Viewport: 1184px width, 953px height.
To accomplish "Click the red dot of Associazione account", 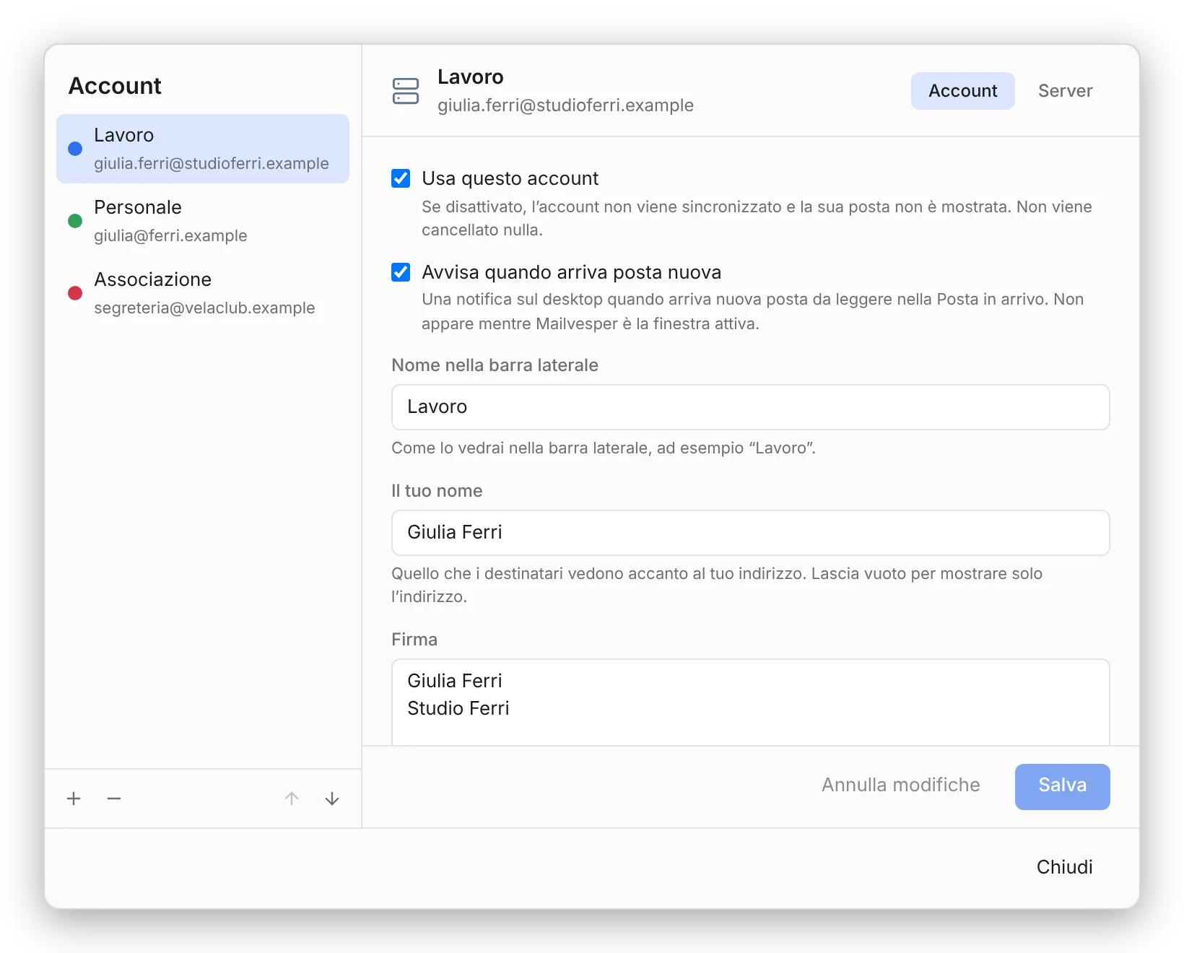I will pos(75,293).
